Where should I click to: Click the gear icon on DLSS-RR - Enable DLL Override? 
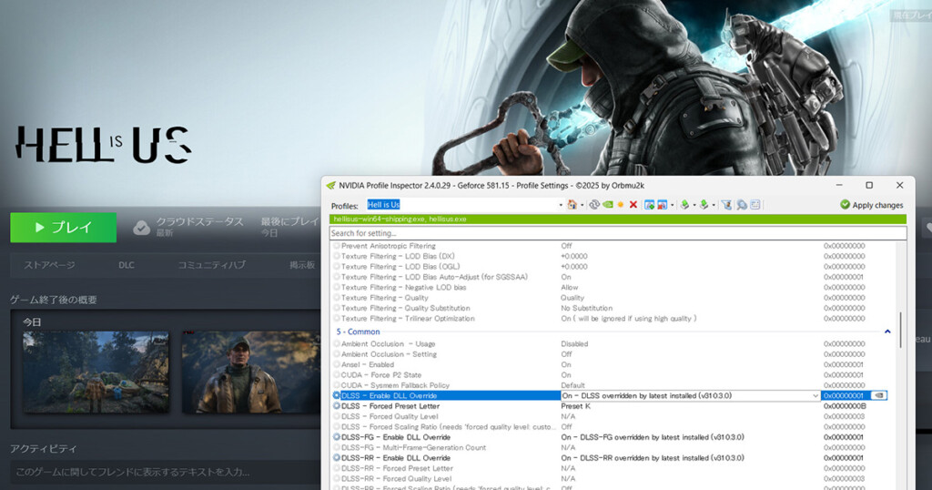click(x=337, y=458)
